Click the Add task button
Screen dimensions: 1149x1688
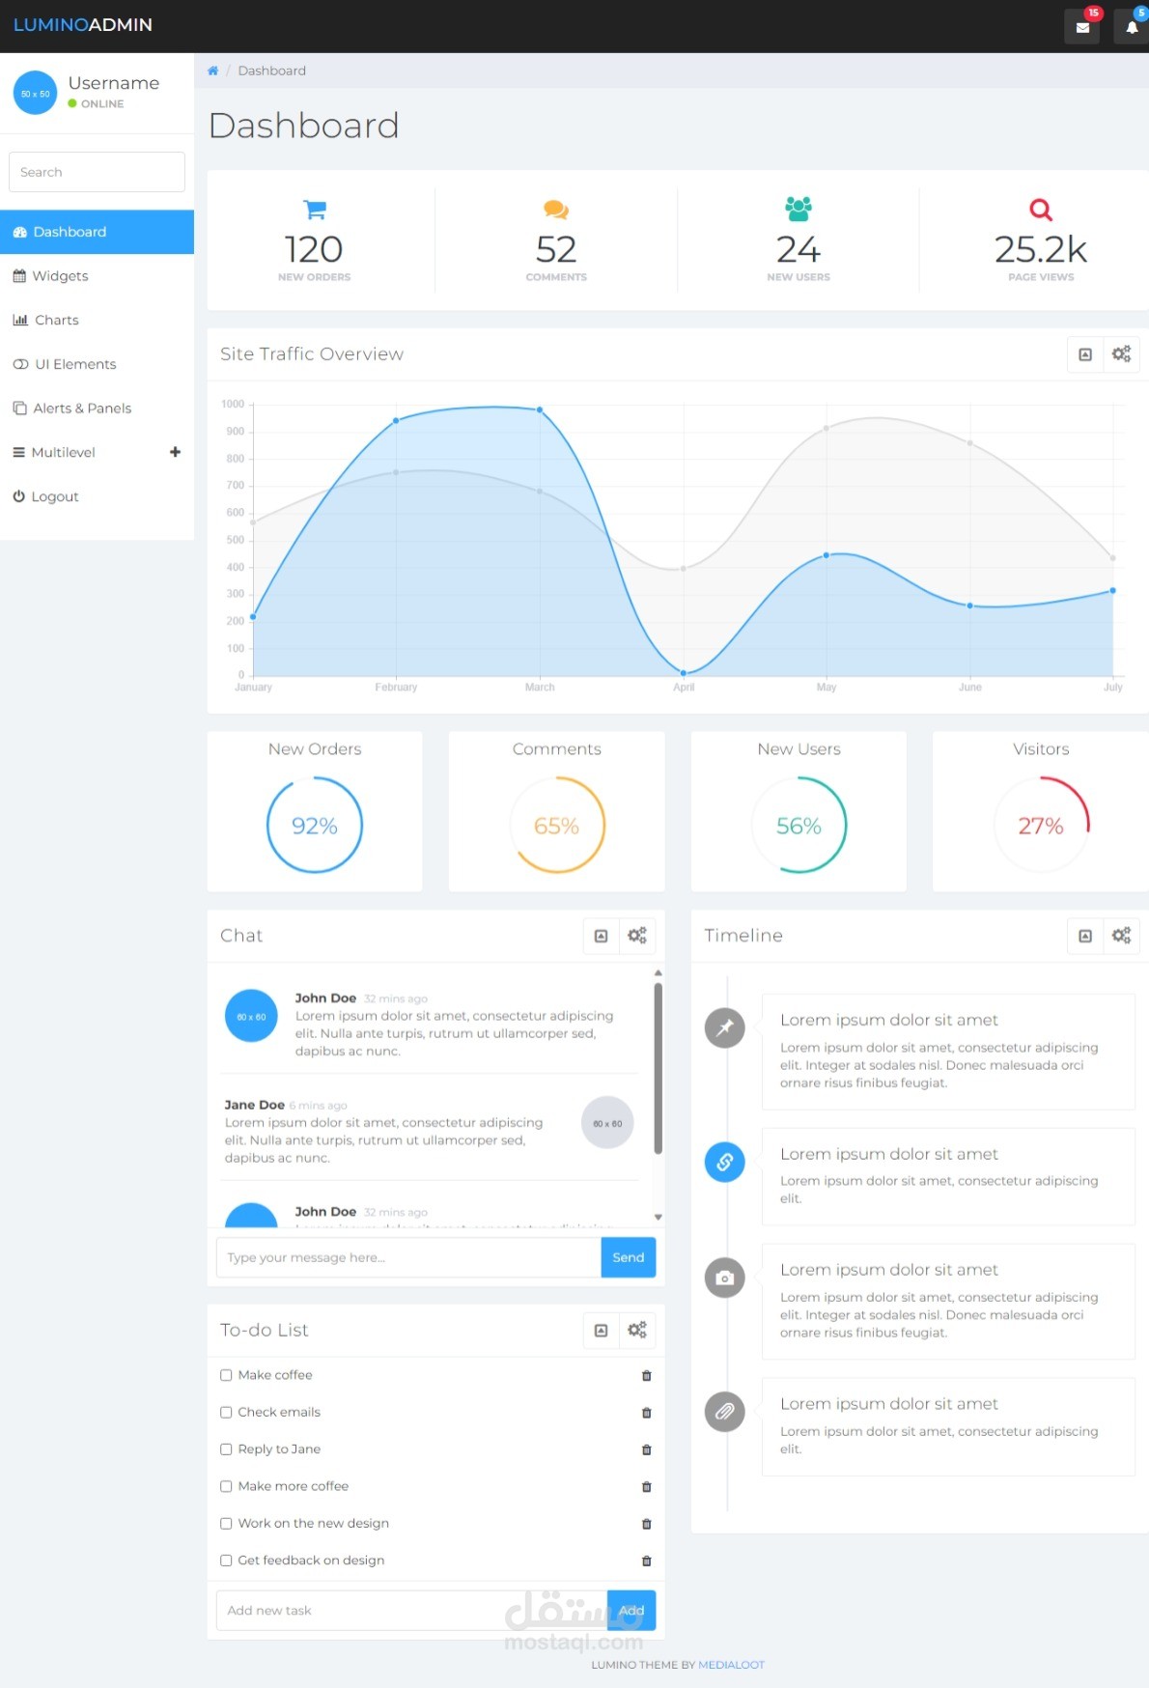point(631,1611)
